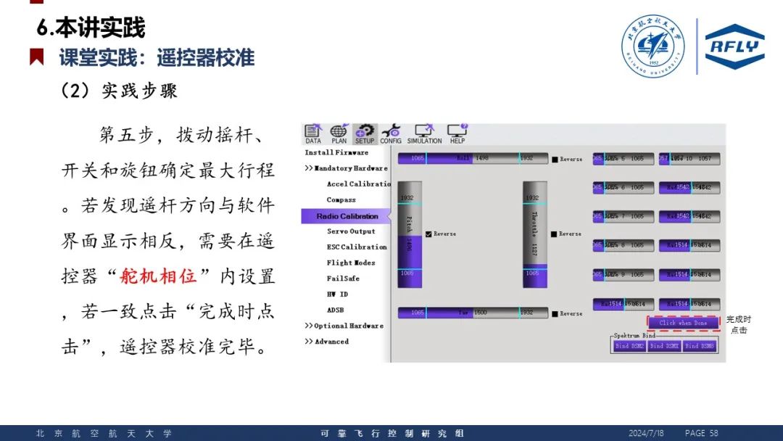Open the Flight Modes sidebar item
Image resolution: width=783 pixels, height=441 pixels.
(x=351, y=263)
